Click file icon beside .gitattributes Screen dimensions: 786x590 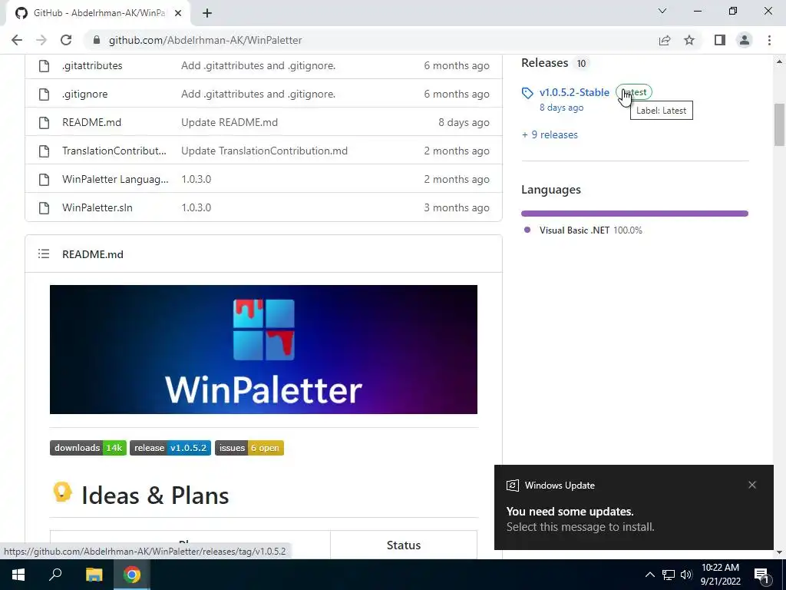(44, 66)
